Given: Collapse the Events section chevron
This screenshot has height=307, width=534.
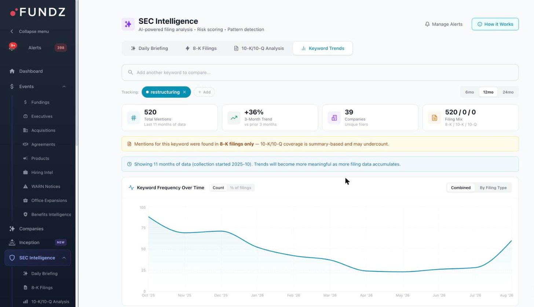Looking at the screenshot, I should click(x=64, y=86).
